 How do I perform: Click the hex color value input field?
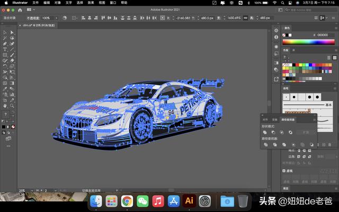[x=322, y=35]
